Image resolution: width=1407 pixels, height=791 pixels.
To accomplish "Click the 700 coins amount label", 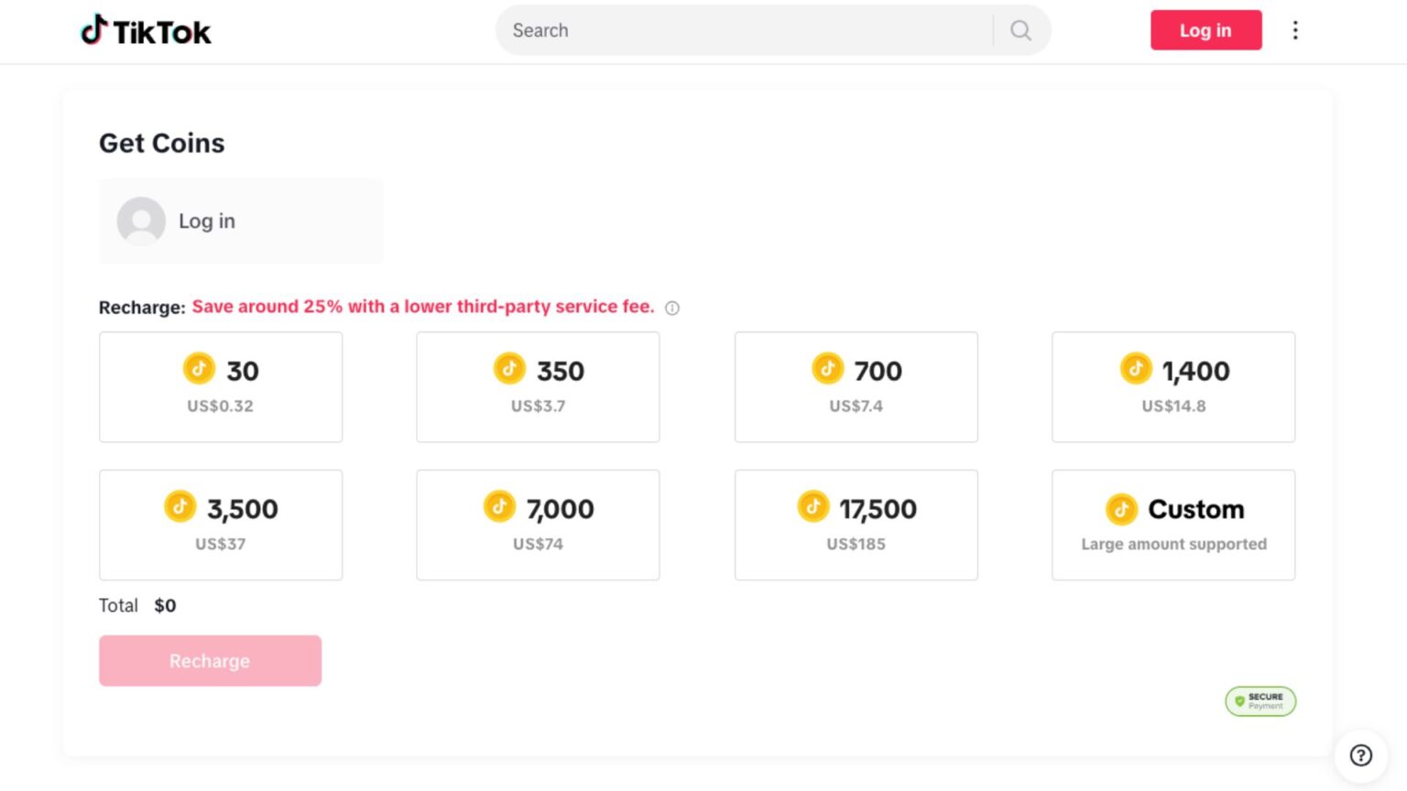I will click(x=878, y=371).
